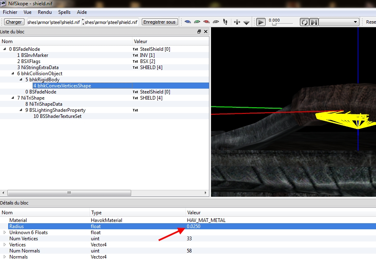Click Txt icon on BSLightingShaderProperty row

click(x=136, y=110)
